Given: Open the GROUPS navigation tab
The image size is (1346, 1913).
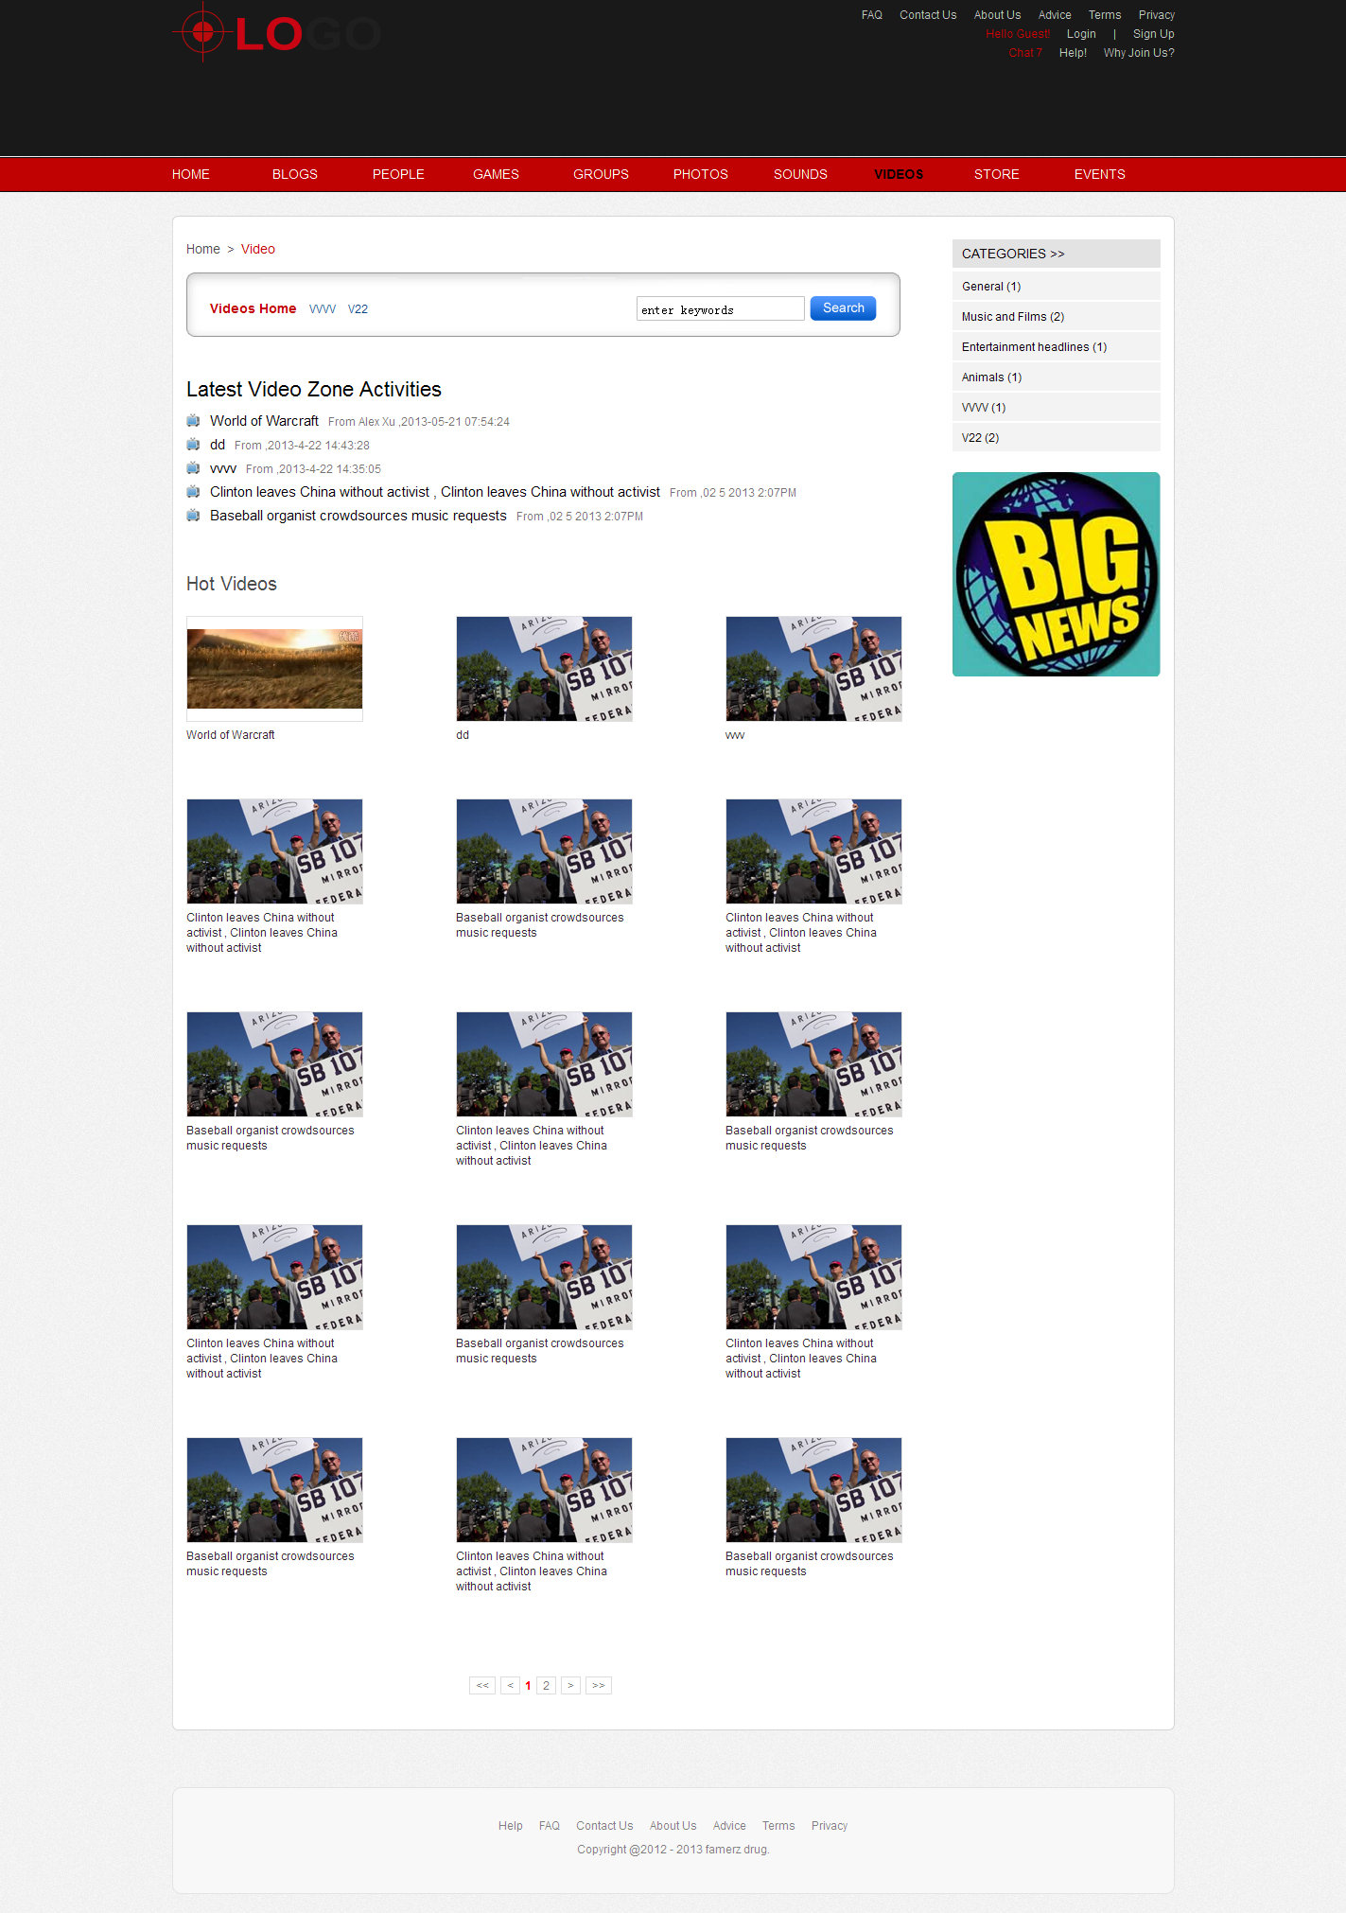Looking at the screenshot, I should pyautogui.click(x=601, y=174).
